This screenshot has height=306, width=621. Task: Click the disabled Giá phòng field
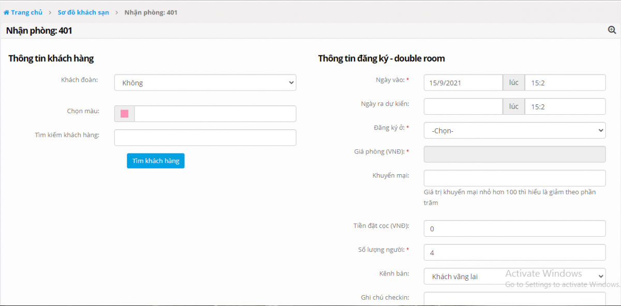(x=514, y=154)
